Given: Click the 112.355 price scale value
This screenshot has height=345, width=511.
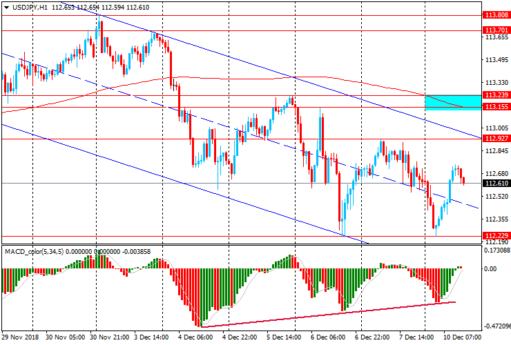Looking at the screenshot, I should tap(496, 219).
